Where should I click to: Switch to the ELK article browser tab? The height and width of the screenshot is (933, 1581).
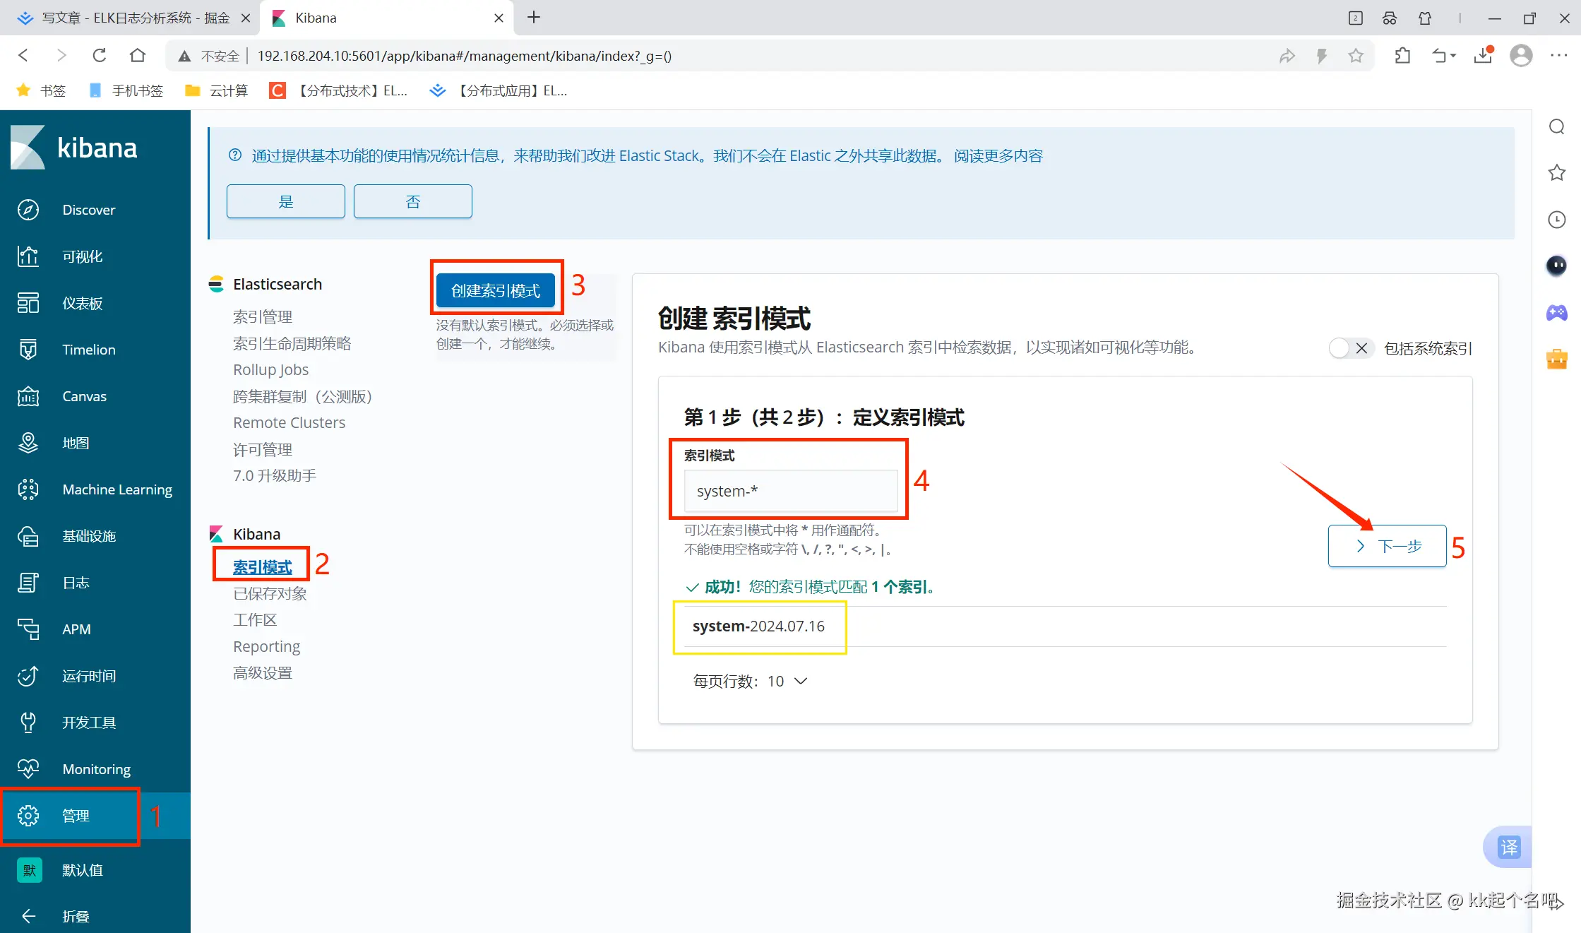point(134,18)
